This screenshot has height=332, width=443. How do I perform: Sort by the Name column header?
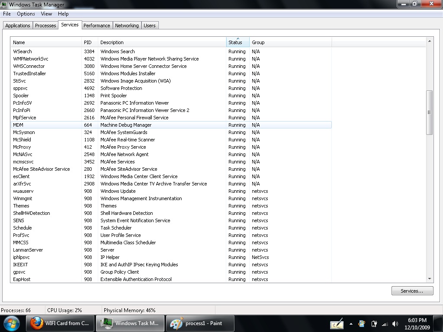[x=46, y=42]
